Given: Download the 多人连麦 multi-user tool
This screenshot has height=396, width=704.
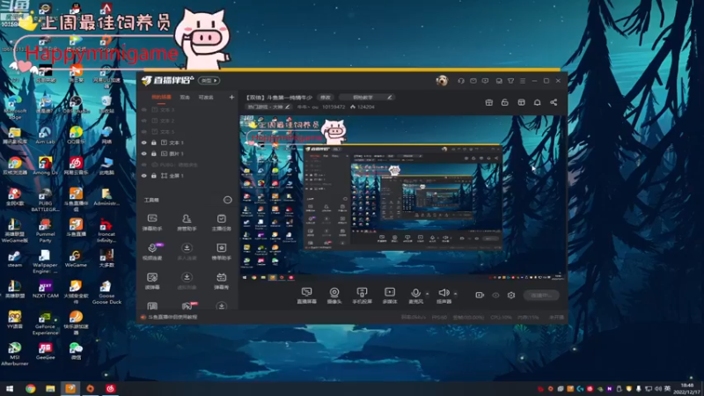Looking at the screenshot, I should pos(187,252).
